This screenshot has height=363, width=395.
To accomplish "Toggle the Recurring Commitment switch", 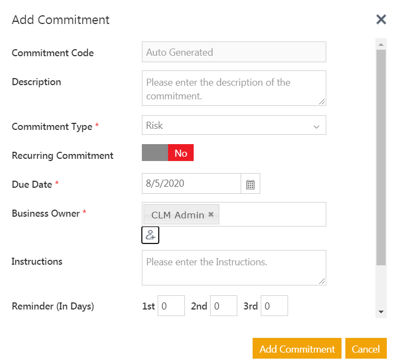I will point(167,153).
